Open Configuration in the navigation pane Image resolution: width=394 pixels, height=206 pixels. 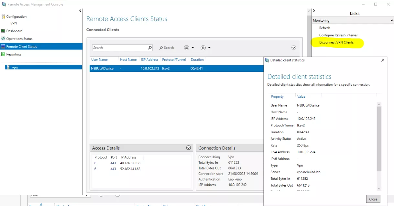[x=16, y=16]
